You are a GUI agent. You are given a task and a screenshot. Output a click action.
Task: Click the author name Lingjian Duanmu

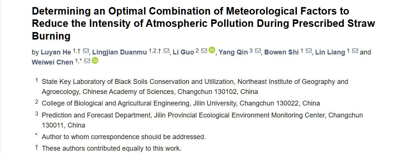coord(120,52)
